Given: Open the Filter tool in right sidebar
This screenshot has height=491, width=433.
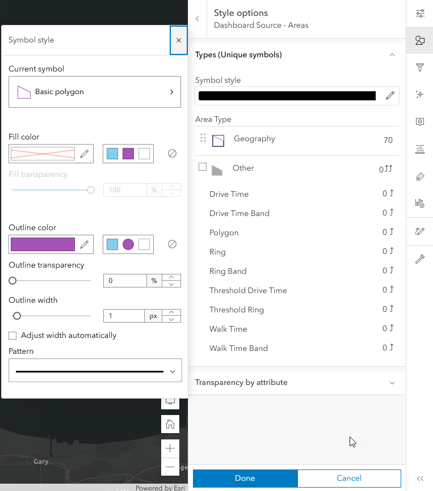Looking at the screenshot, I should 420,68.
